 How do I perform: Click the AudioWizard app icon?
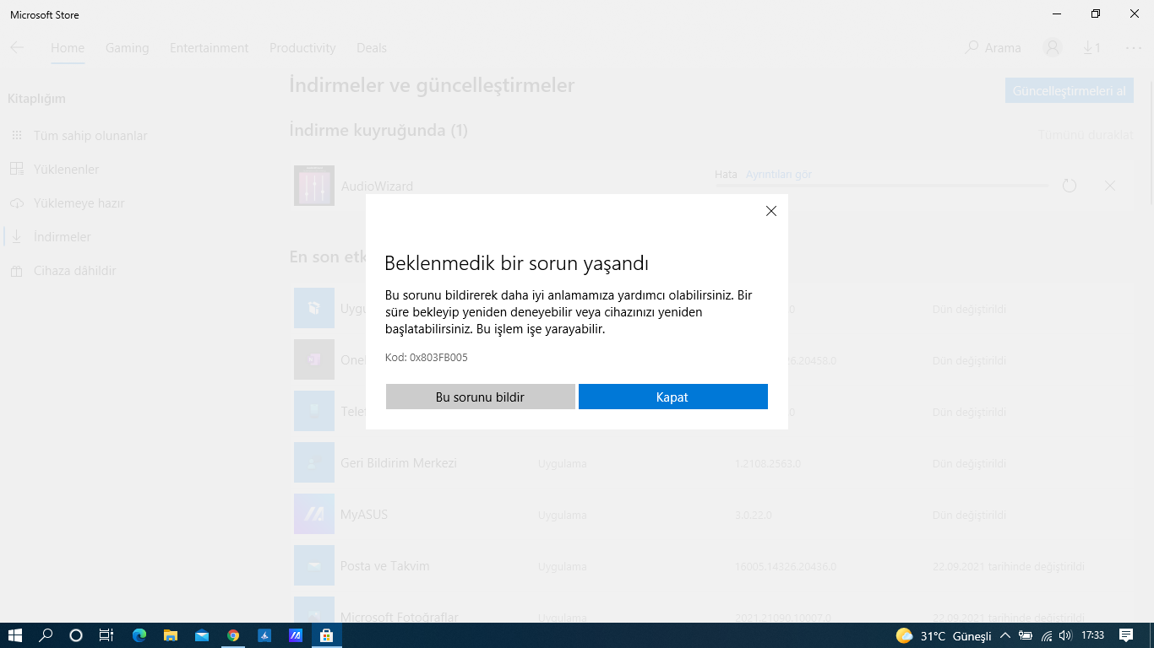(x=314, y=186)
